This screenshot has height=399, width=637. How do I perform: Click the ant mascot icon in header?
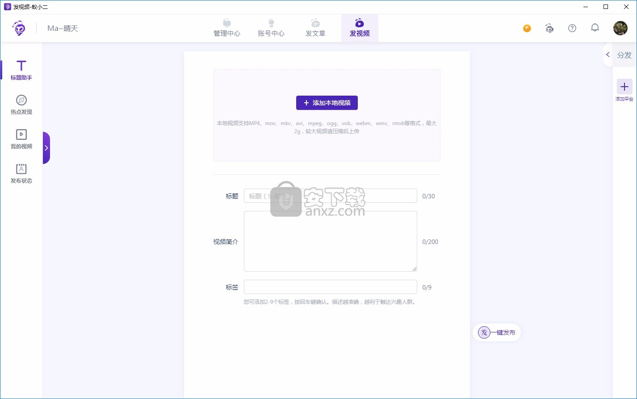coord(549,28)
